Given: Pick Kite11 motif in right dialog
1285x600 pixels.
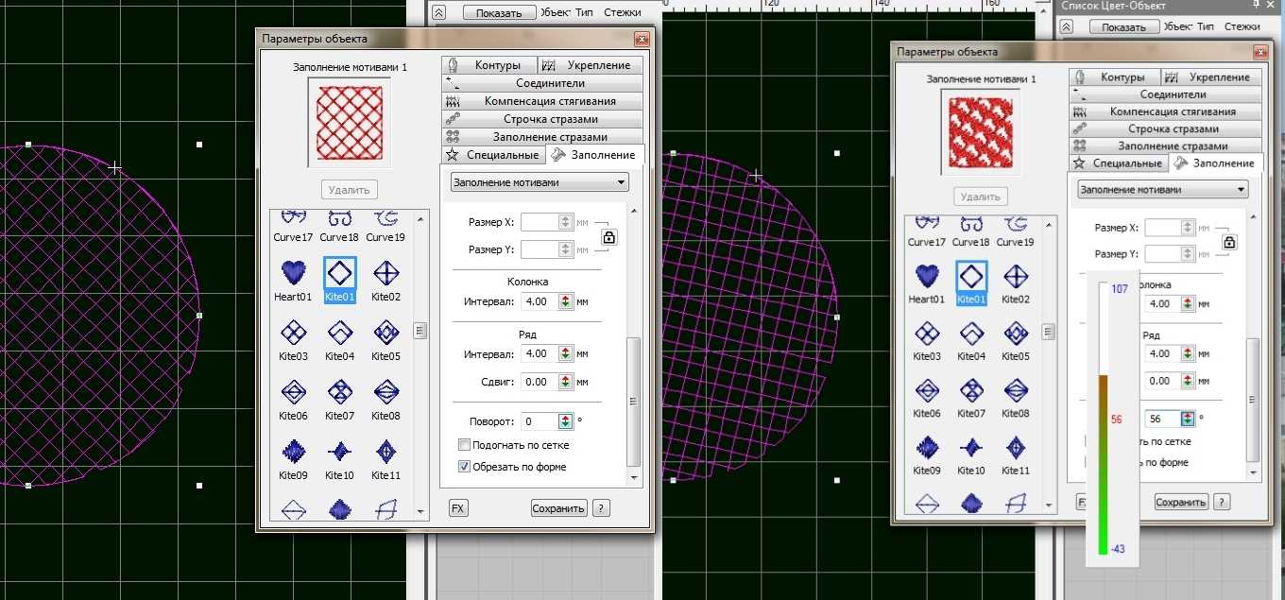Looking at the screenshot, I should pyautogui.click(x=1015, y=448).
